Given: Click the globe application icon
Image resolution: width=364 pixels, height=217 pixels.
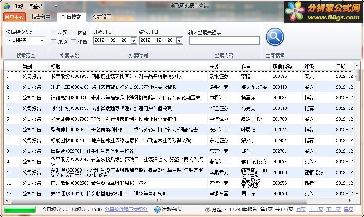Looking at the screenshot, I should pos(7,6).
